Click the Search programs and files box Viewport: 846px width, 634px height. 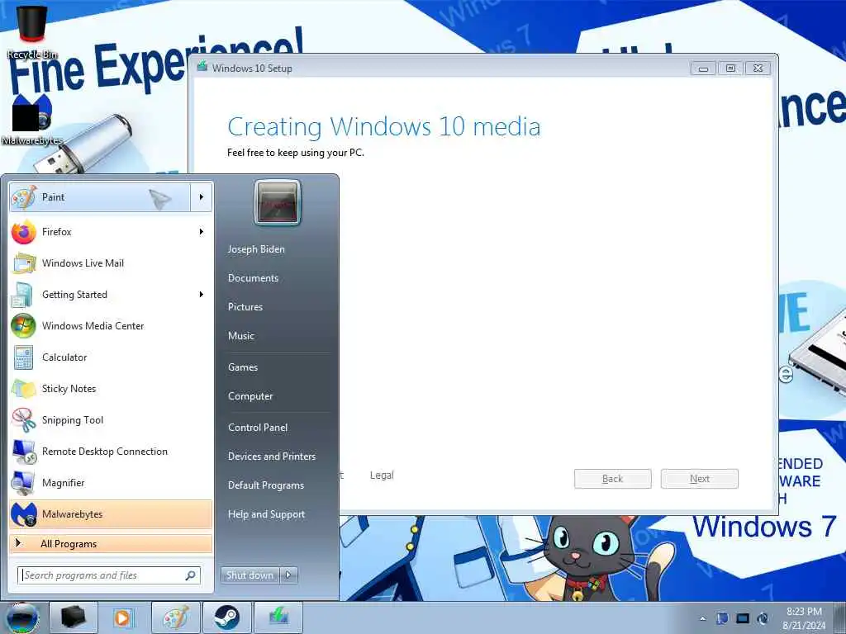[x=109, y=575]
